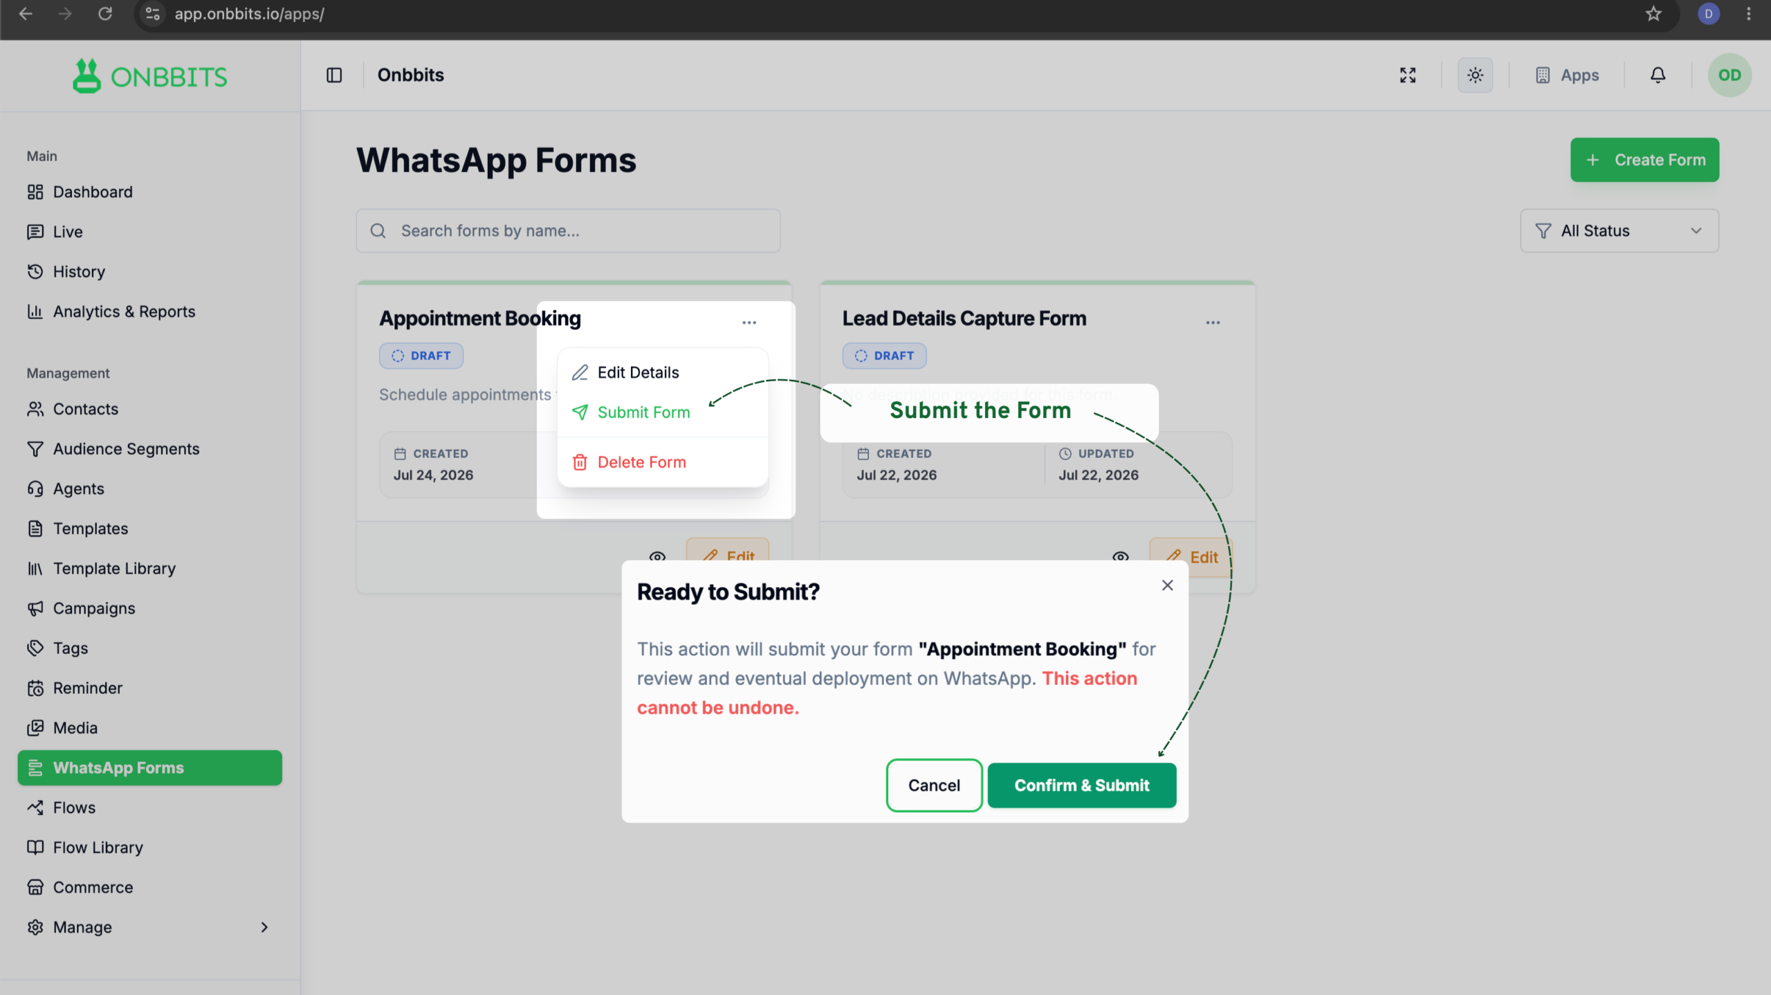Viewport: 1771px width, 995px height.
Task: Close the Ready to Submit dialog
Action: point(1168,585)
